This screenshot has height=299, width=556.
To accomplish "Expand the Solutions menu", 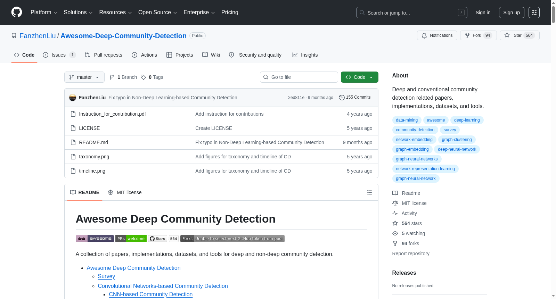I will (78, 13).
